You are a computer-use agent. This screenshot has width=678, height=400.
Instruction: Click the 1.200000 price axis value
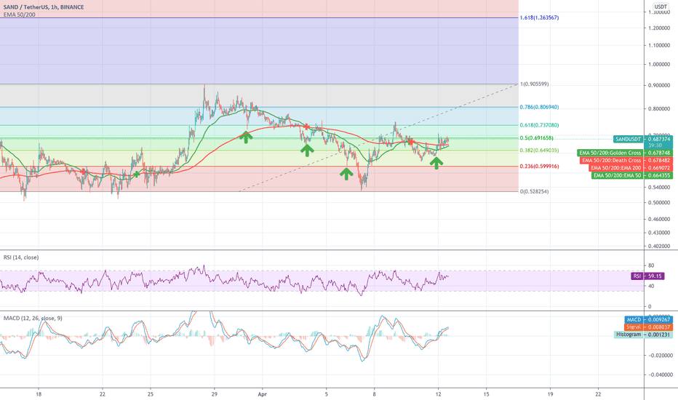click(659, 28)
